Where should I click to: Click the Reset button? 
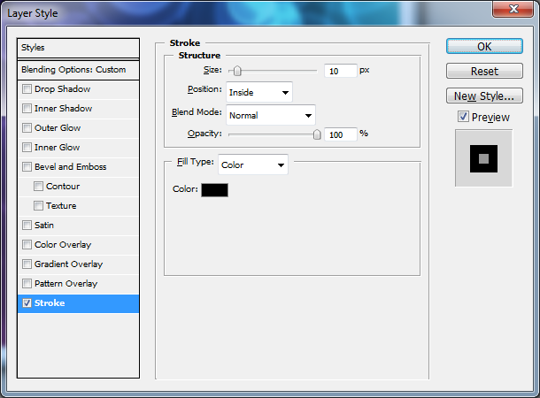coord(484,72)
